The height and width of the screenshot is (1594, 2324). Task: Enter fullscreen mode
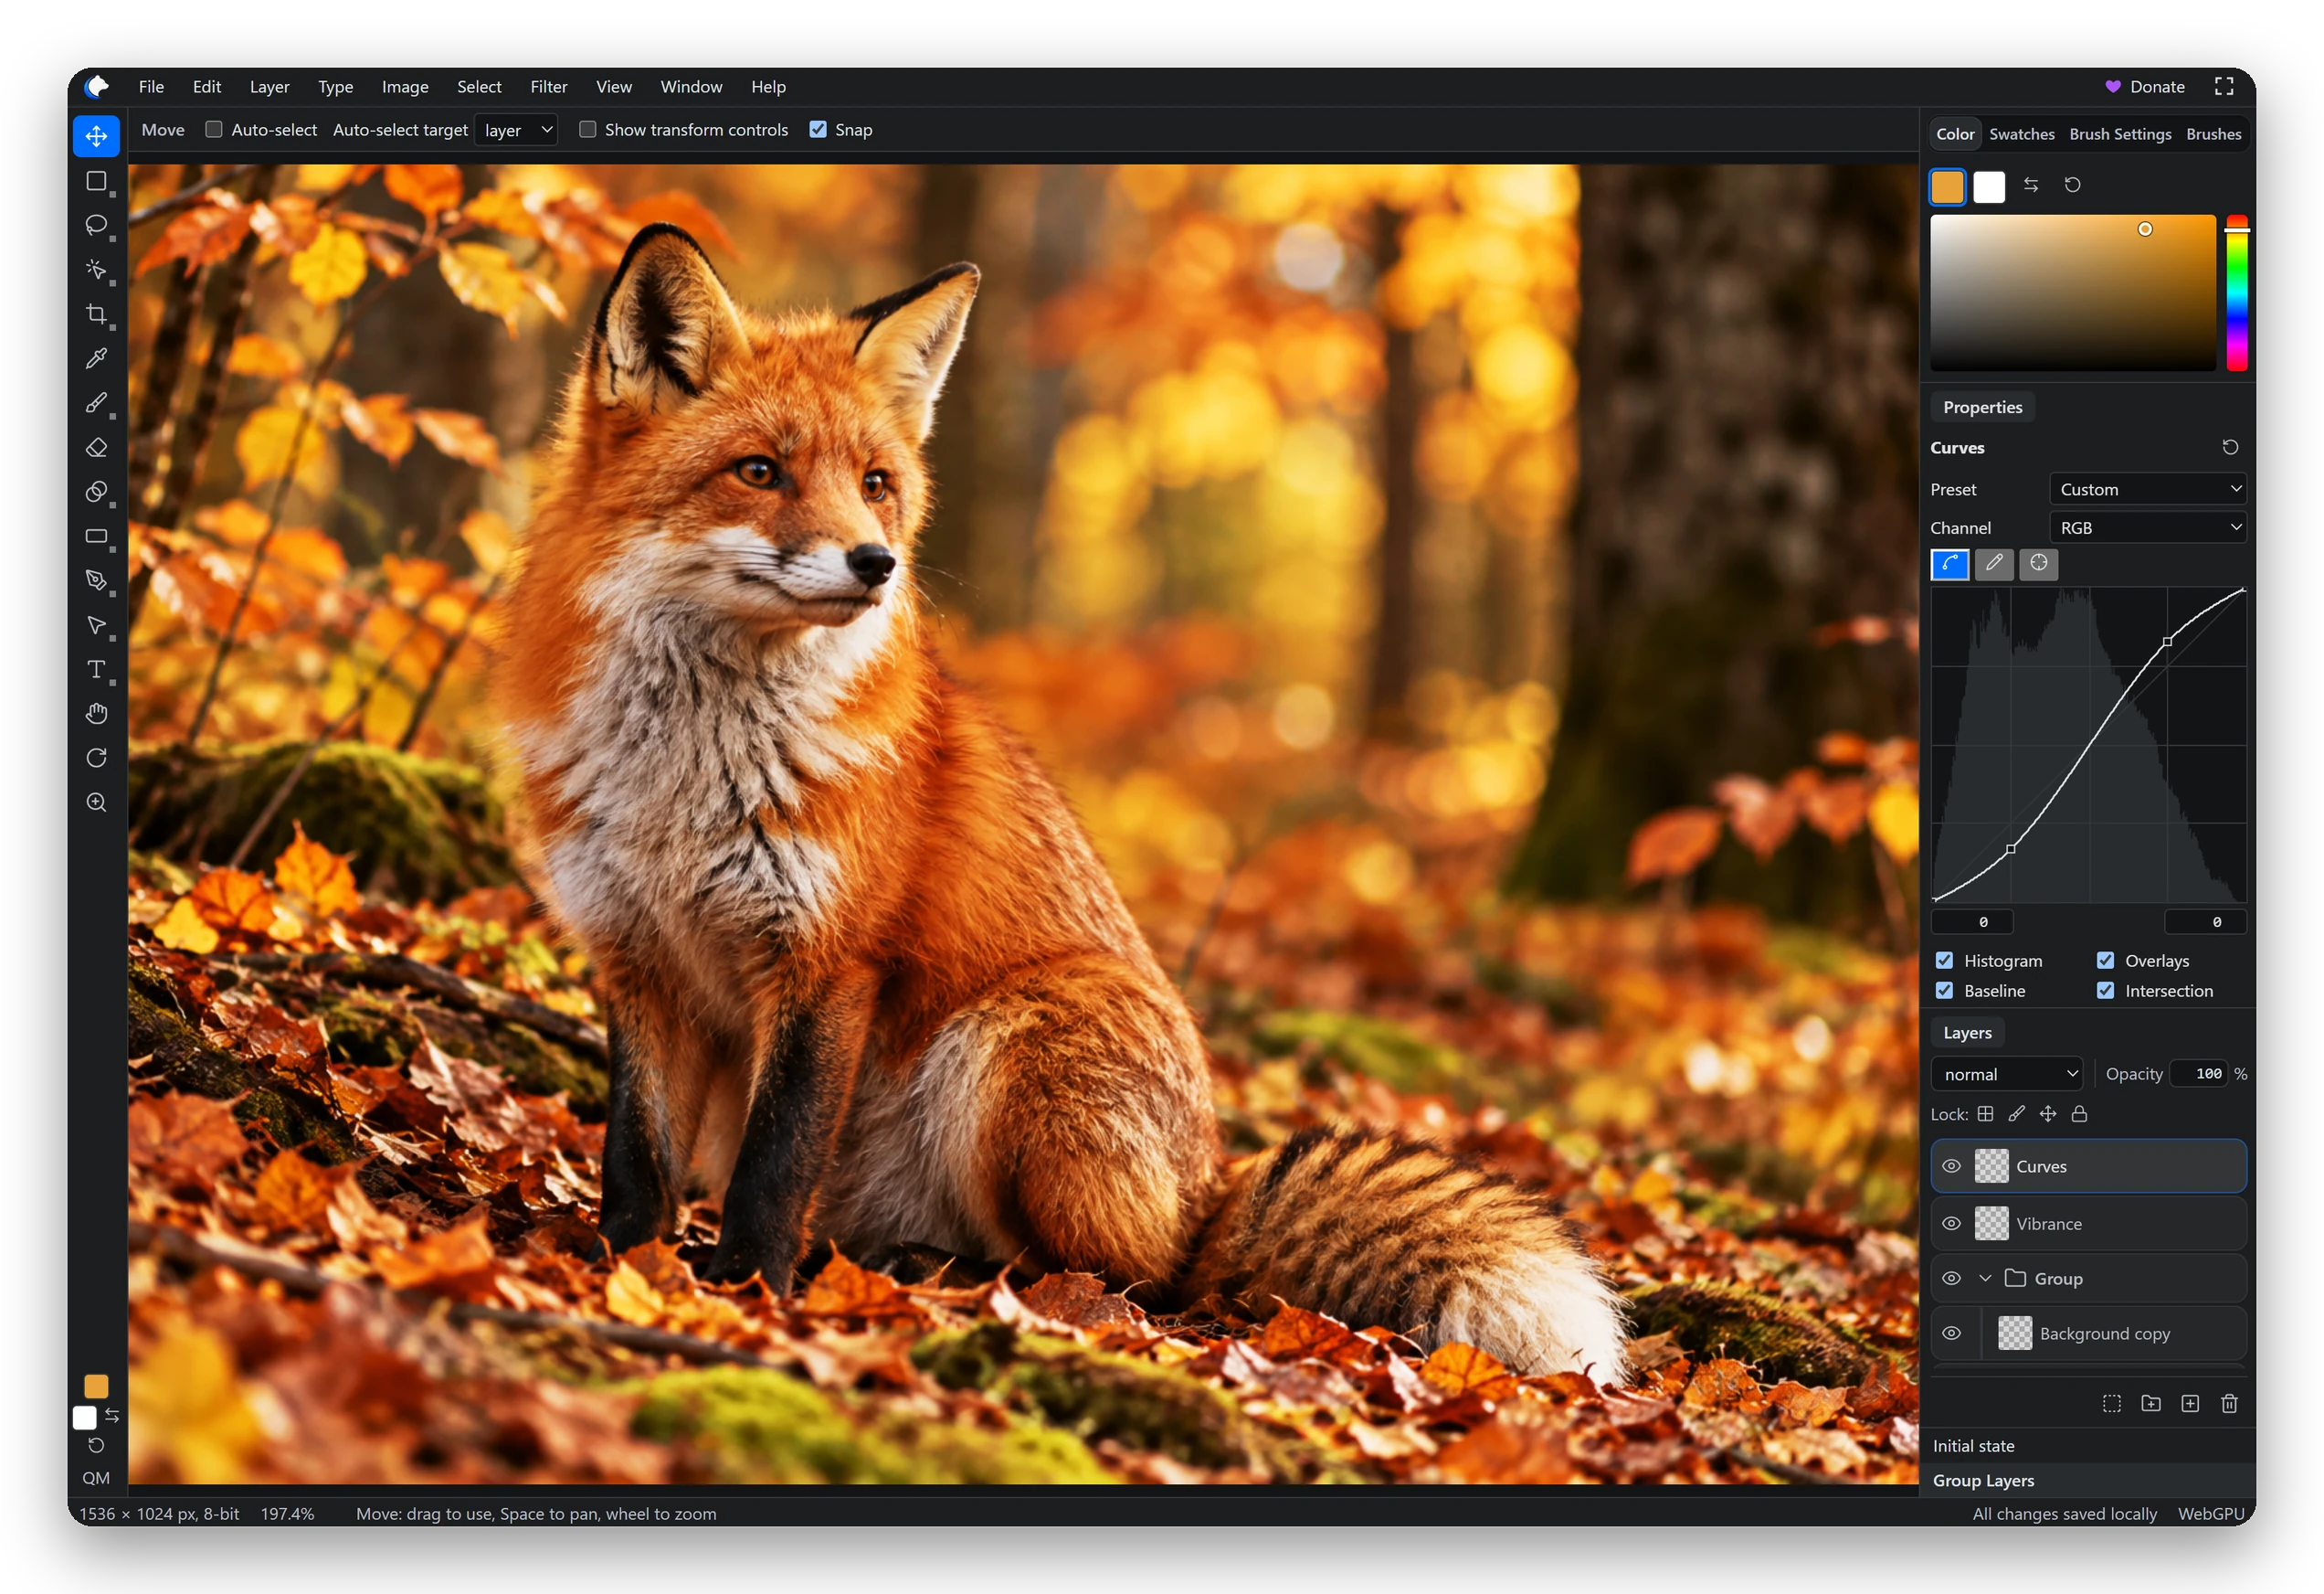click(2224, 86)
